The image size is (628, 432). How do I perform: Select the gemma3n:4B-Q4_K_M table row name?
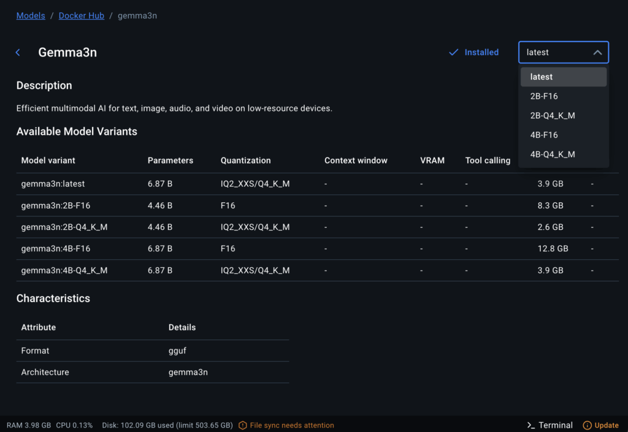pos(64,270)
